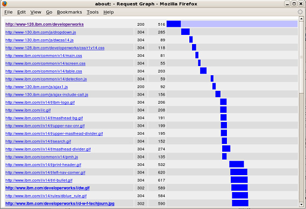Viewport: 306px width, 209px height.
Task: Click the loading throbber icon beside menu bar
Action: 300,12
